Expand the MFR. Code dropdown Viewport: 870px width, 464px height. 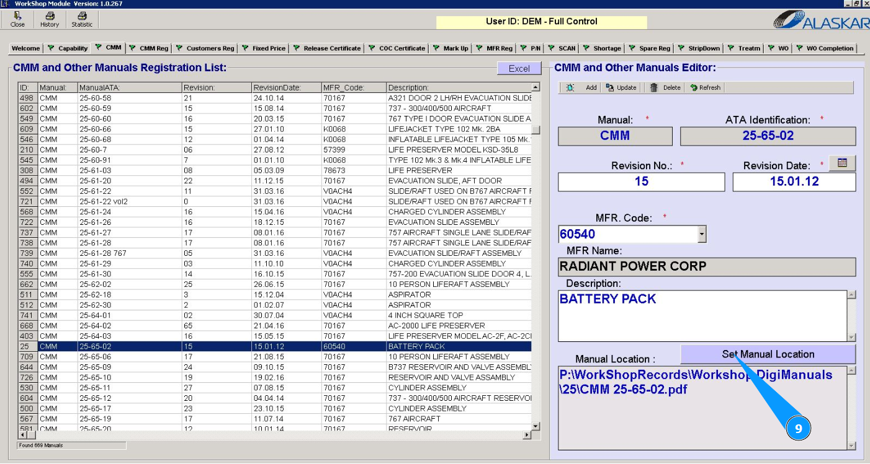(702, 234)
